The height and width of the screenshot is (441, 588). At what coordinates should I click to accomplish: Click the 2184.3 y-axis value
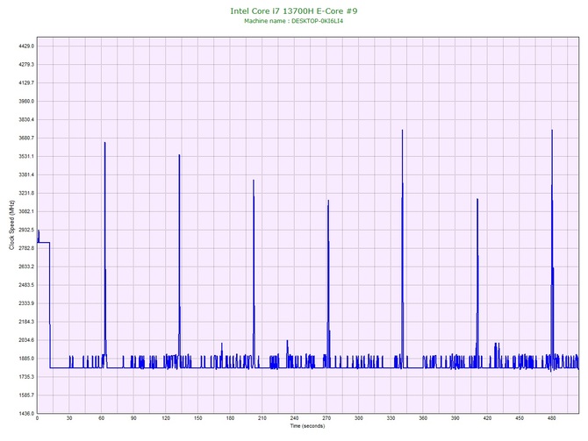click(26, 322)
